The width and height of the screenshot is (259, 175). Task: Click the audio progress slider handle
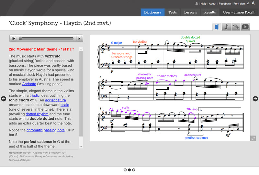click(20, 38)
